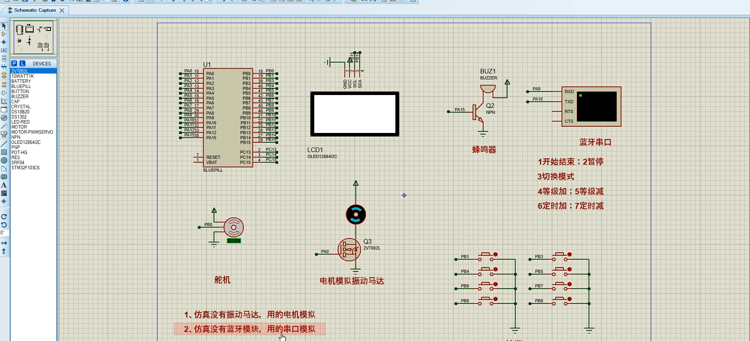750x341 pixels.
Task: Select the 2D Graphics Line tool
Action: pos(4,144)
